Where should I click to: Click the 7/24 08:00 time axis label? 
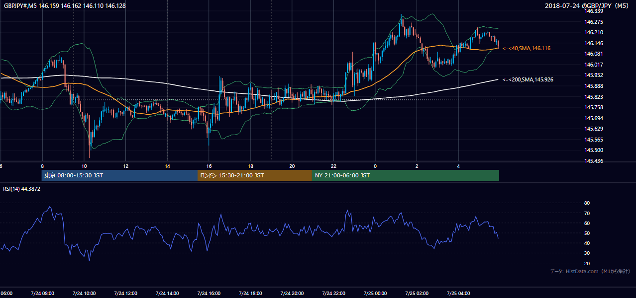click(x=42, y=293)
